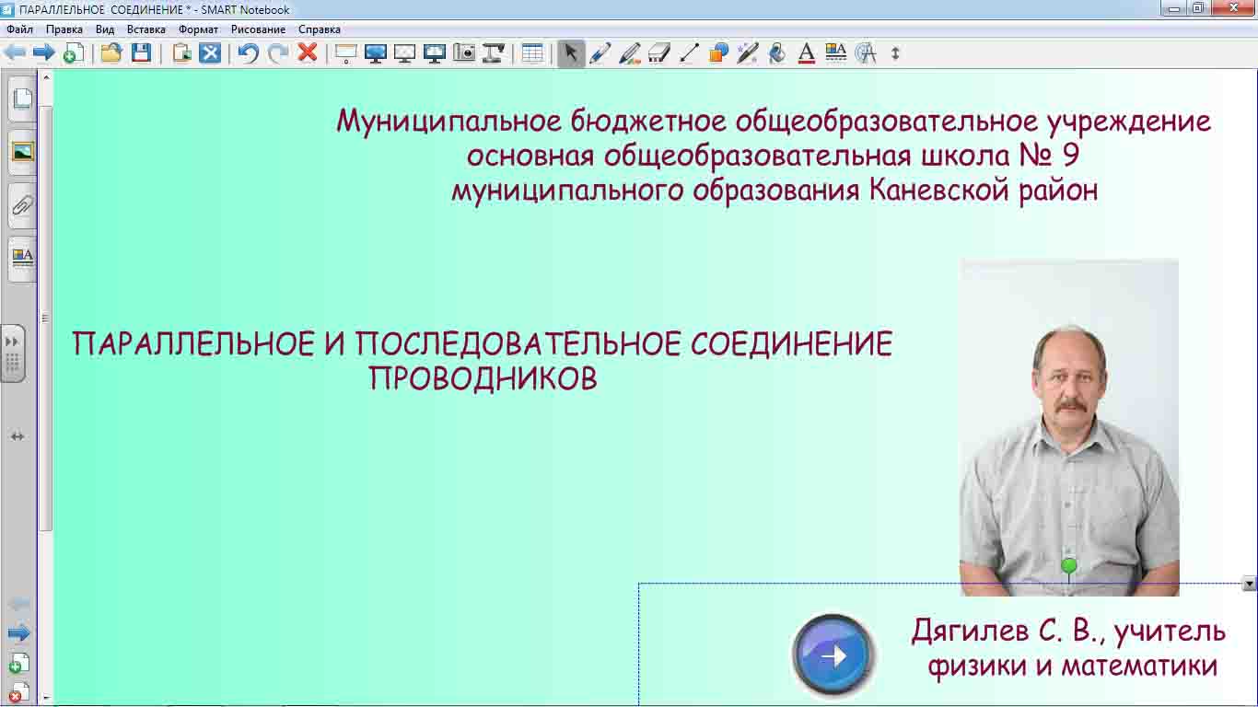
Task: Expand the Add-ons sidebar handle
Action: (x=13, y=353)
